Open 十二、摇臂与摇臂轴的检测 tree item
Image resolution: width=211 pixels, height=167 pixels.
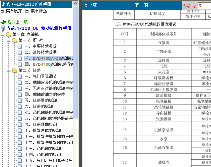coord(49,143)
